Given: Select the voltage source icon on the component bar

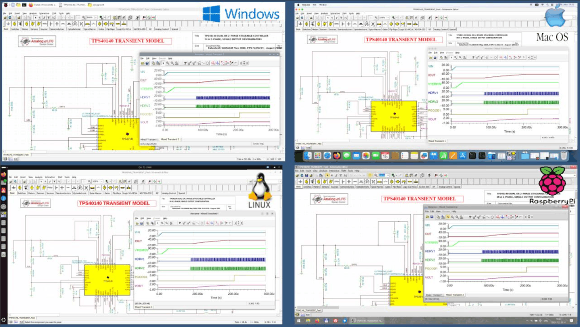Looking at the screenshot, I should pyautogui.click(x=26, y=24).
